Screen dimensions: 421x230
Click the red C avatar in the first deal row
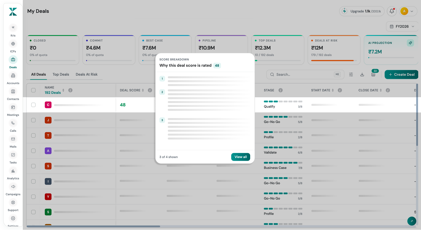coord(48,105)
